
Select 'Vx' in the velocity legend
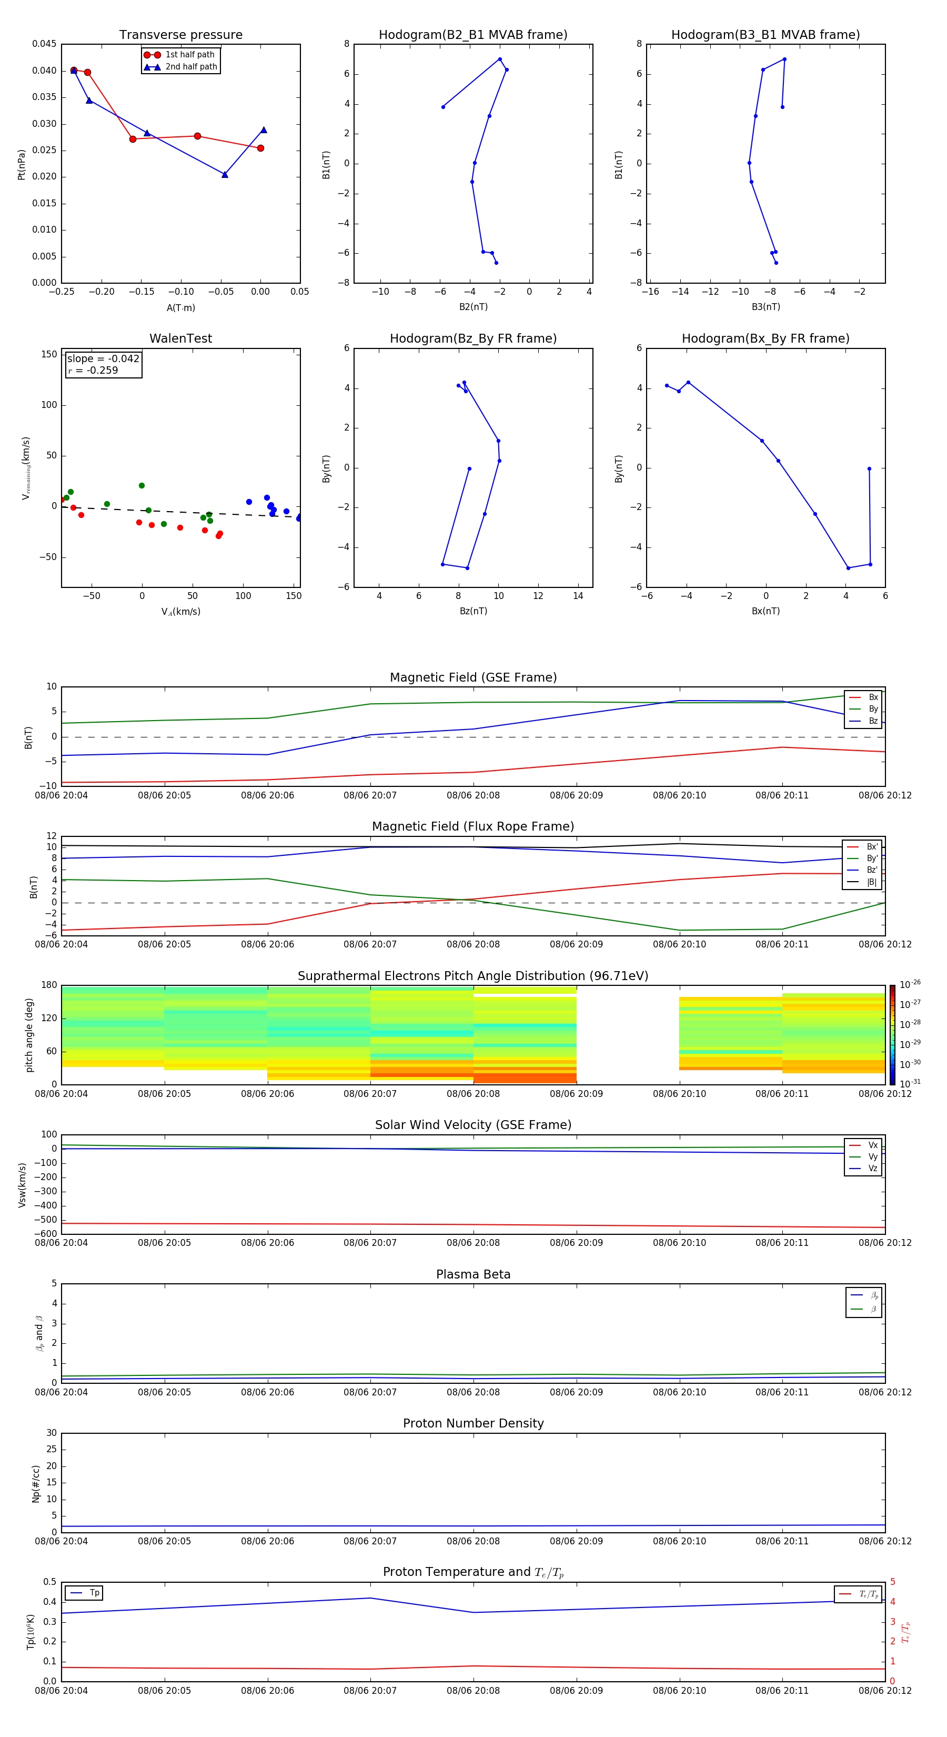pyautogui.click(x=864, y=1146)
